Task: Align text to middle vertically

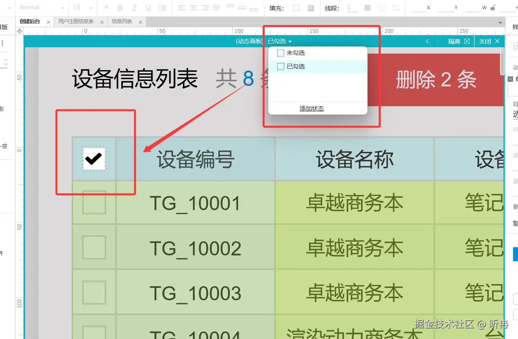Action: pos(242,8)
